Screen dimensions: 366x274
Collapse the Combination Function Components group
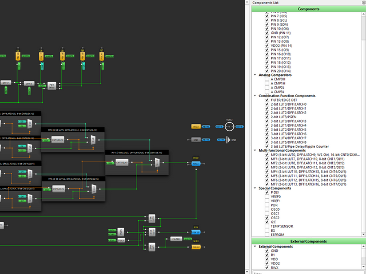pos(255,95)
